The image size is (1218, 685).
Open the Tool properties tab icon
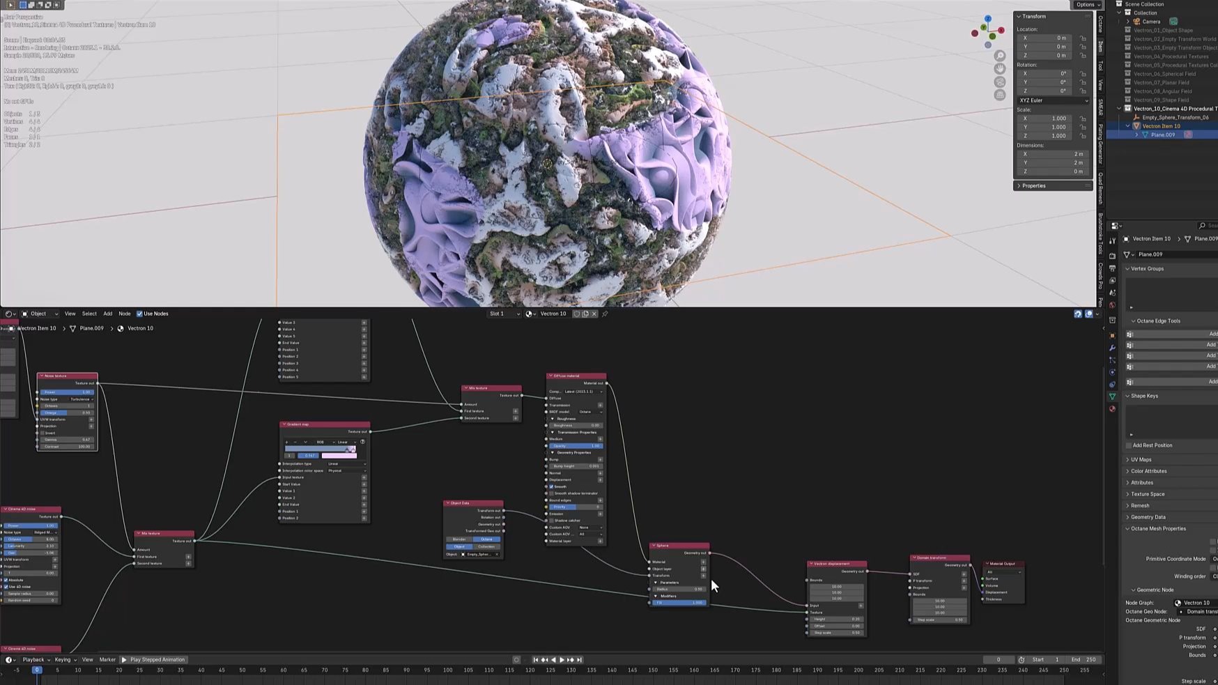coord(1113,240)
